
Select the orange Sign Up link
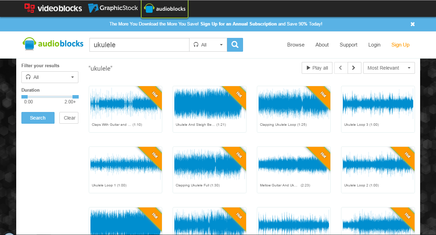click(x=400, y=45)
